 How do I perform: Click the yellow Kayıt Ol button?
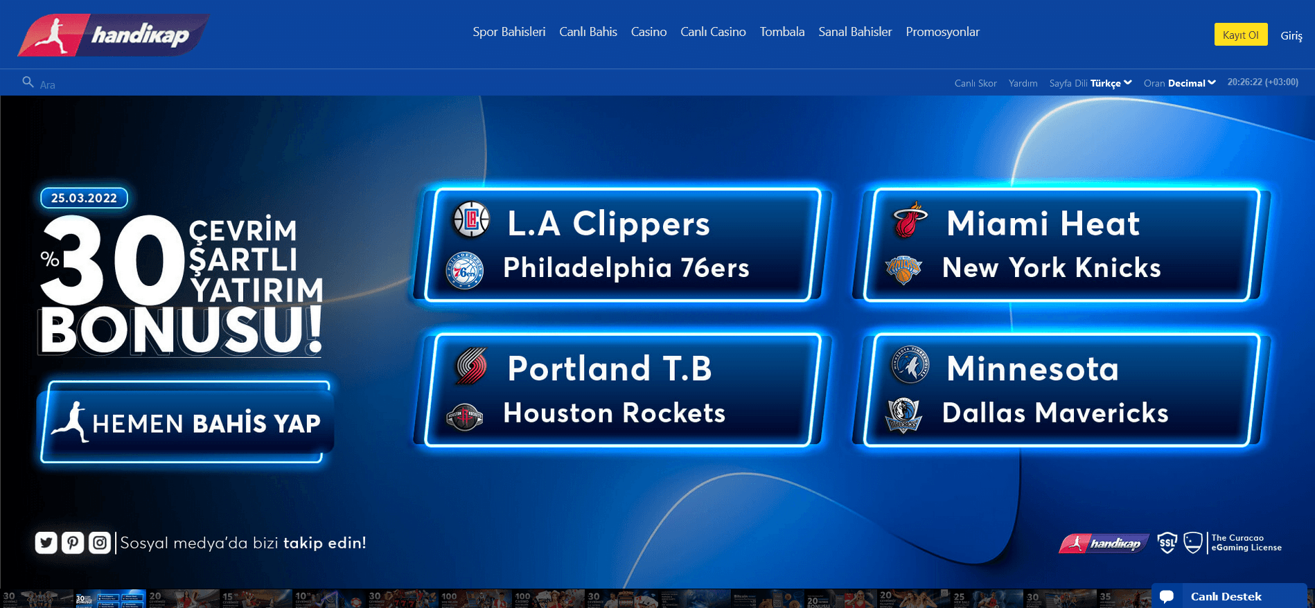click(1241, 35)
